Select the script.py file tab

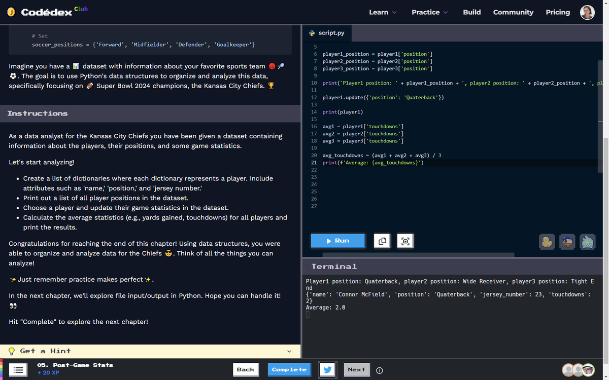coord(326,33)
